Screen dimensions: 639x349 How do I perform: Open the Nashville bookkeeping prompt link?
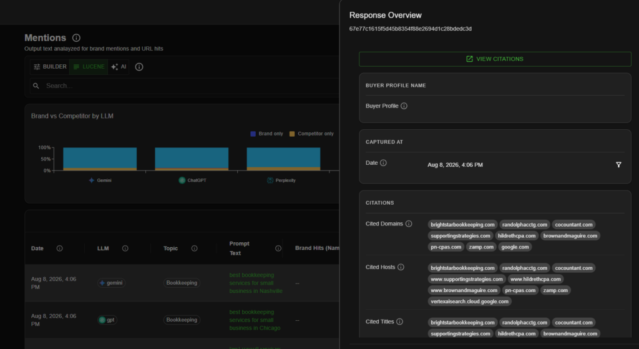pyautogui.click(x=255, y=283)
